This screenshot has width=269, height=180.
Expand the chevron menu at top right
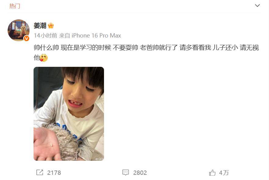pyautogui.click(x=257, y=6)
